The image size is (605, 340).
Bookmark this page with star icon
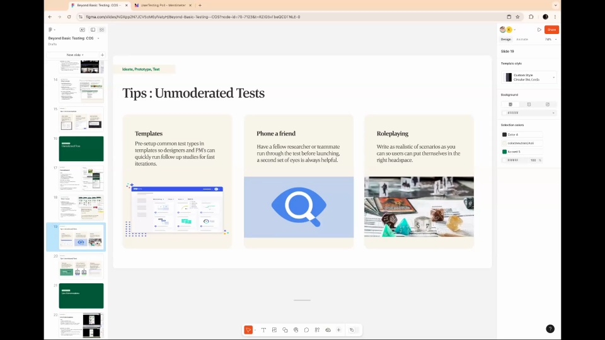[x=518, y=17]
